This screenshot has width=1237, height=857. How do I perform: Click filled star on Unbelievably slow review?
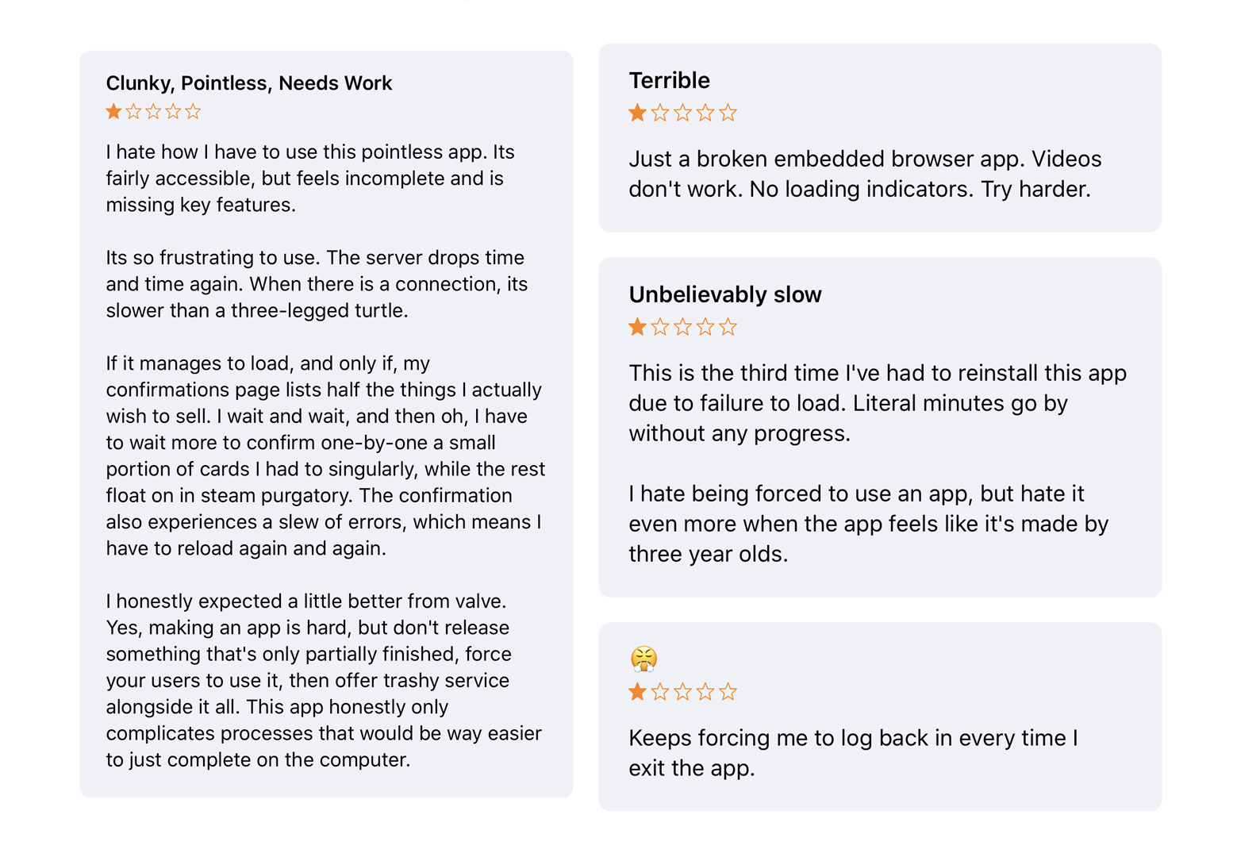637,327
